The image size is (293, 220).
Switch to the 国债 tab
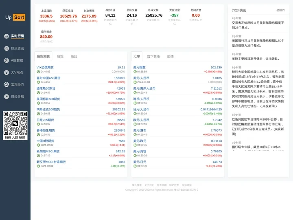171,57
